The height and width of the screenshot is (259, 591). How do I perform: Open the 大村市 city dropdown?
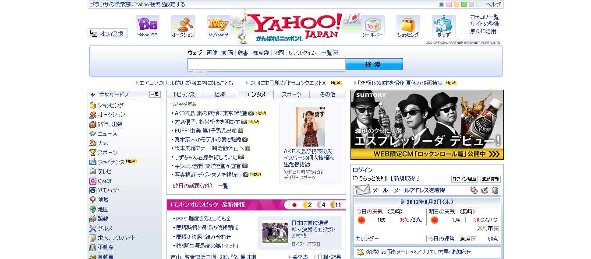[496, 229]
